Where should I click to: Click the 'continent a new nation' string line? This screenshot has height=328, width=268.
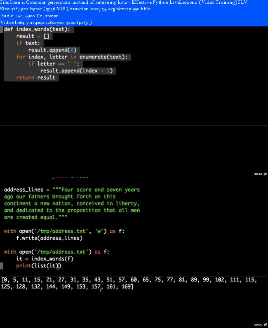[x=72, y=204]
